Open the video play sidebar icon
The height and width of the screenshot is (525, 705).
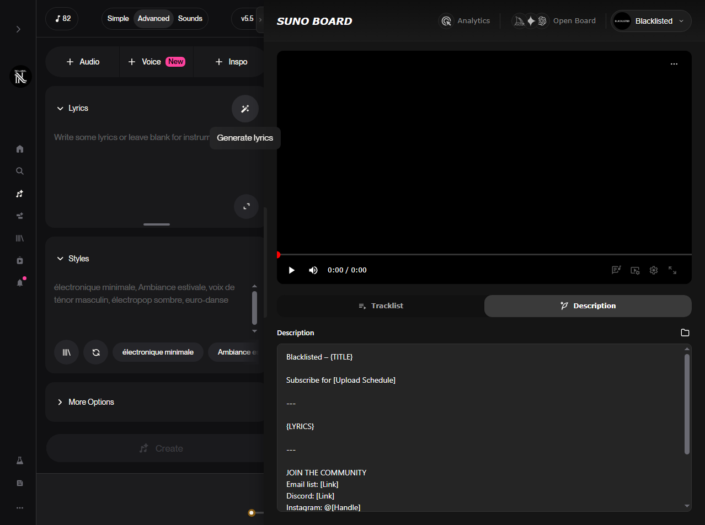pyautogui.click(x=20, y=260)
